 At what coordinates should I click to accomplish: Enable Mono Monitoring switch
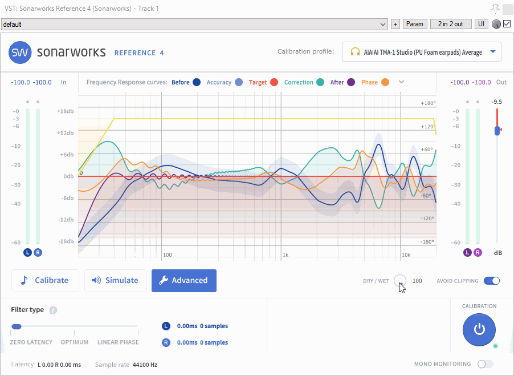[485, 364]
